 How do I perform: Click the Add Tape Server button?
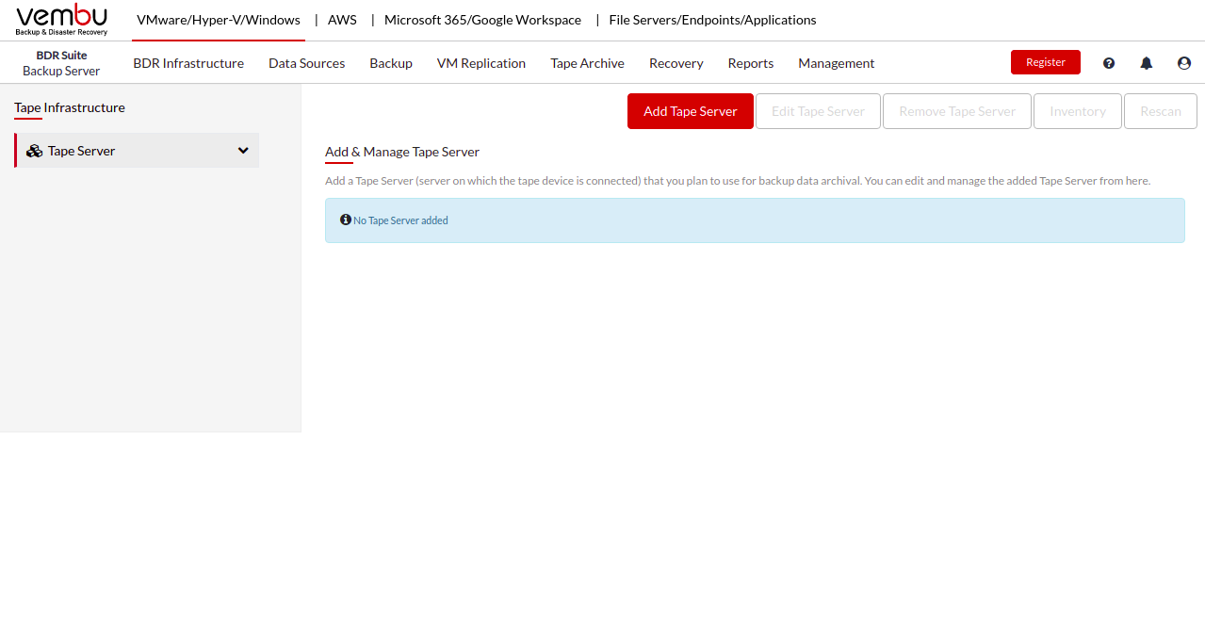(x=691, y=111)
